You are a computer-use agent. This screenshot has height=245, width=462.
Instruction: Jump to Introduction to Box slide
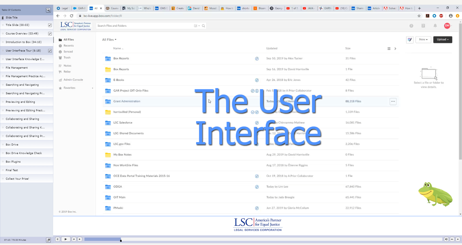(26, 42)
